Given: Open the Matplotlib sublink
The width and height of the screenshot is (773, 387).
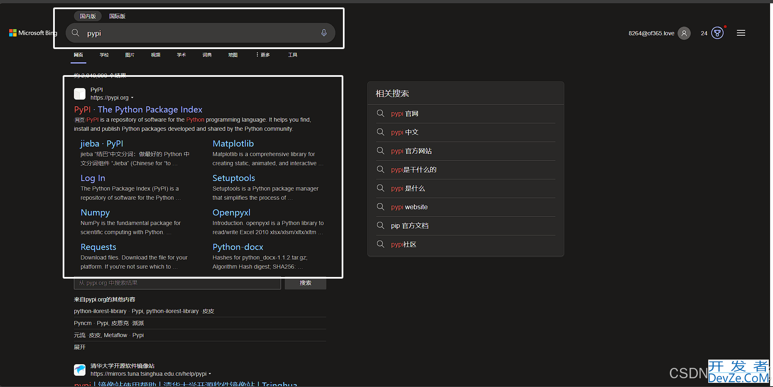Looking at the screenshot, I should tap(233, 144).
